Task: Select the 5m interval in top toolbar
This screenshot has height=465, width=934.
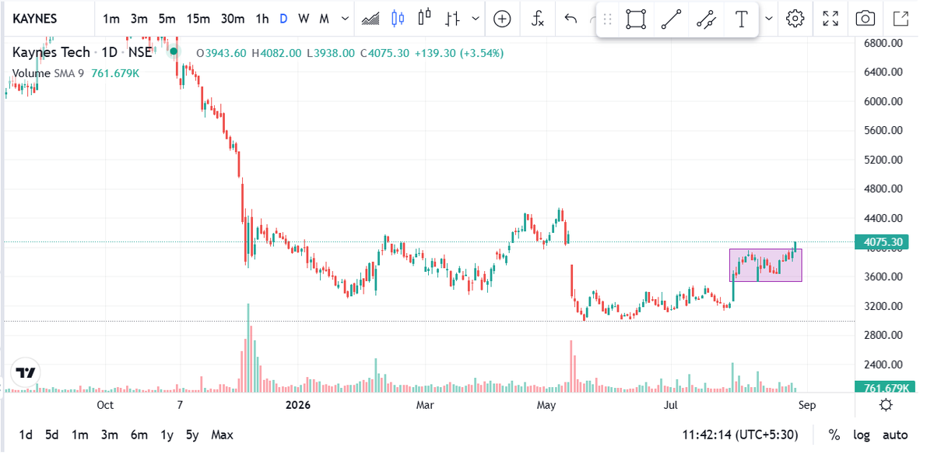Action: pos(167,19)
